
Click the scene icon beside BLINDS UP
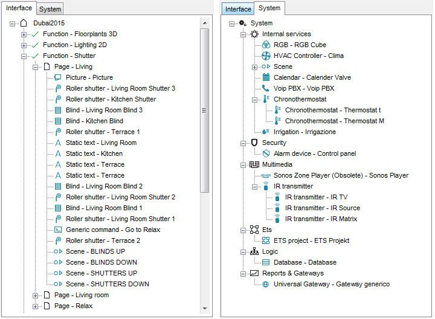58,251
